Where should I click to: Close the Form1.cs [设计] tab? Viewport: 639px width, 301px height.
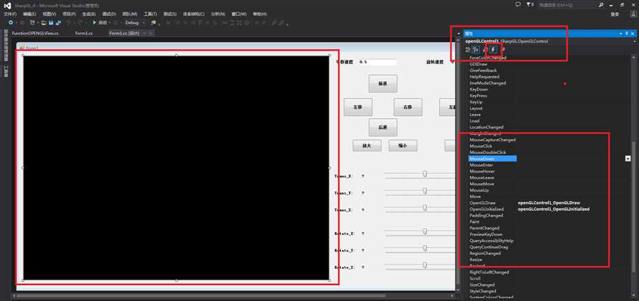pos(150,34)
